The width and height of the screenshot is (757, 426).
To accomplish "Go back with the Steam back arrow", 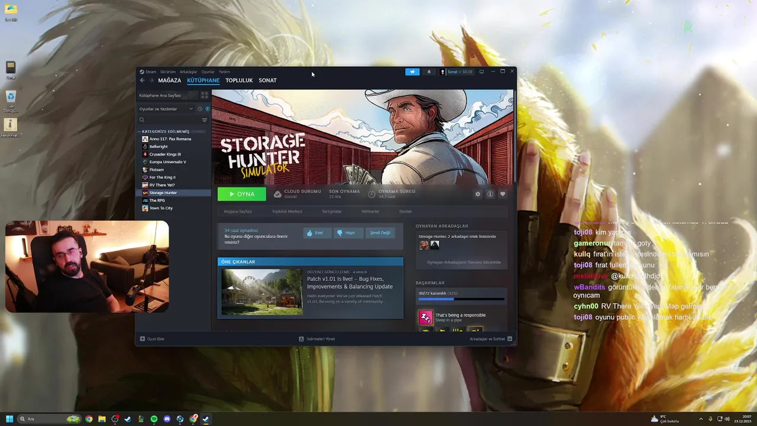I will point(142,80).
